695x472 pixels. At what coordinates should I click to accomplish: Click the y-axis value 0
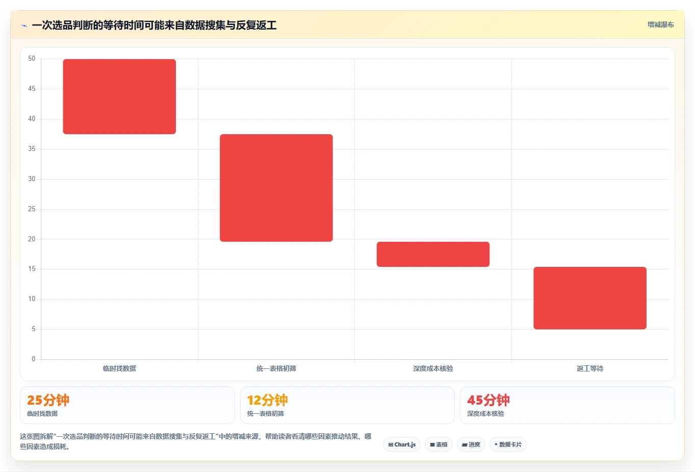34,359
